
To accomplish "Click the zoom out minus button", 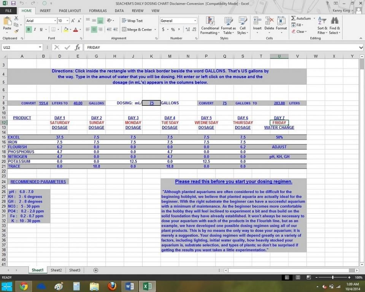I will 317,278.
